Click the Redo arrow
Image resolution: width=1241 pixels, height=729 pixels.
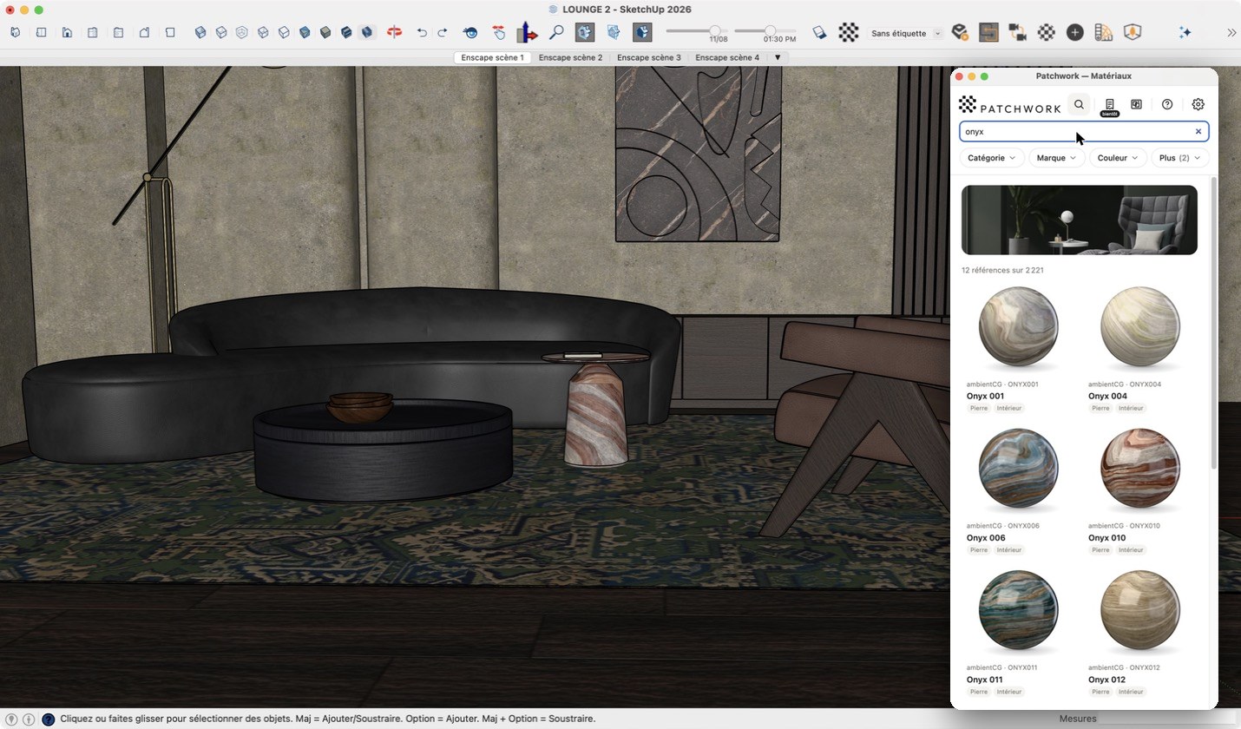point(443,32)
